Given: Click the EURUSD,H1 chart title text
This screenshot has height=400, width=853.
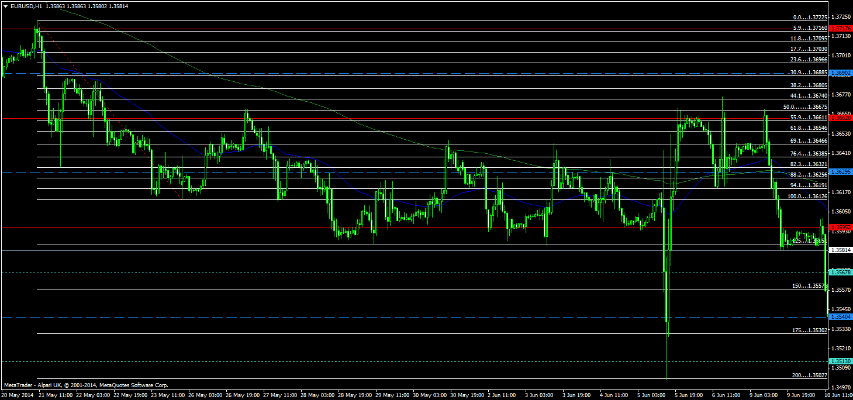Looking at the screenshot, I should point(26,6).
